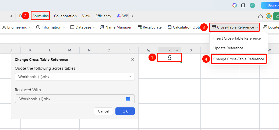Click the green share button

tap(276, 16)
